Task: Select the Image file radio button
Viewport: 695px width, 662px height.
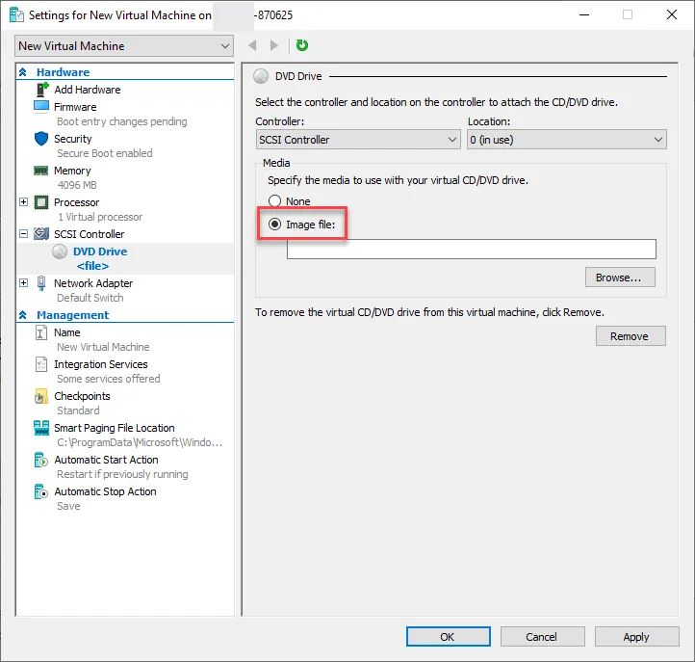Action: tap(274, 225)
